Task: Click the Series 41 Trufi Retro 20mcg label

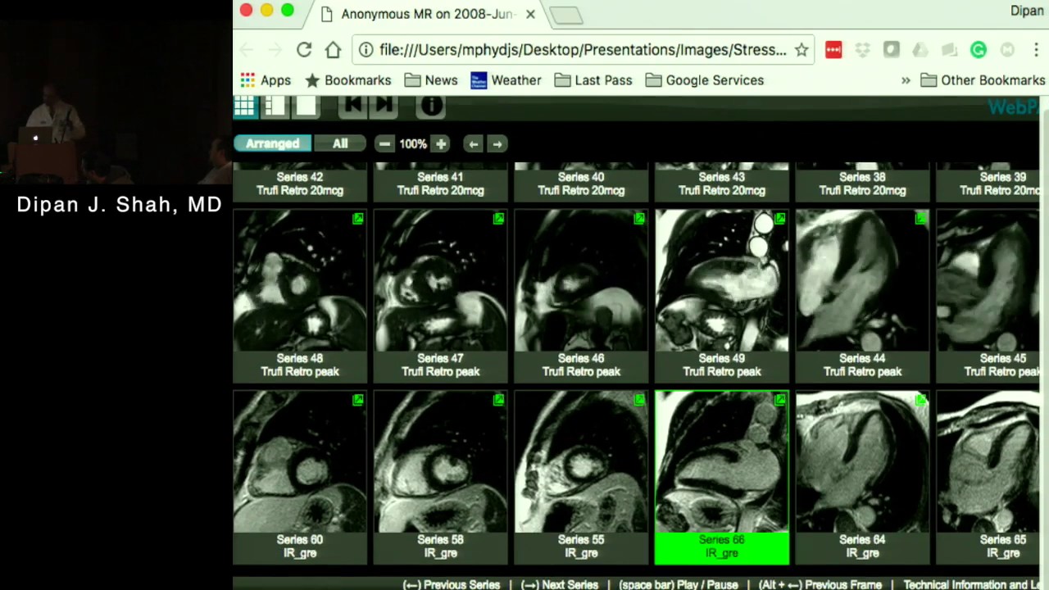Action: 440,184
